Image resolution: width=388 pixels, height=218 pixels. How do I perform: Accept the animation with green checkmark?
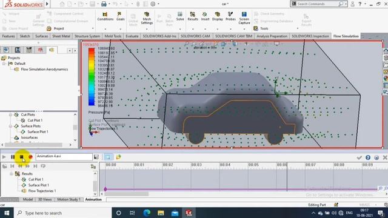coord(360,157)
